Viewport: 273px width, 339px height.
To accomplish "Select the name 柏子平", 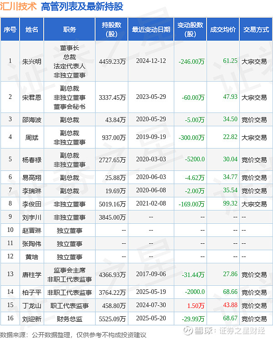I will click(32, 293).
